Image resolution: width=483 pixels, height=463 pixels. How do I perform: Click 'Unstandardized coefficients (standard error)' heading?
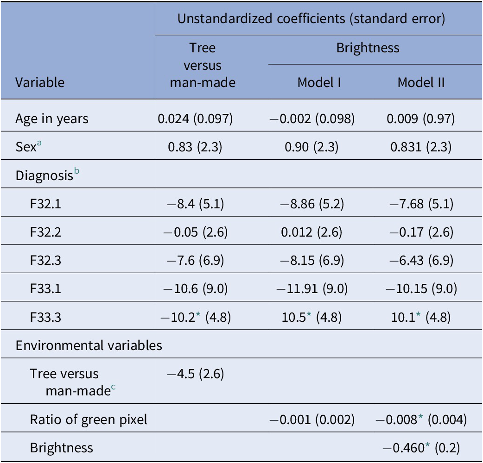click(x=311, y=19)
